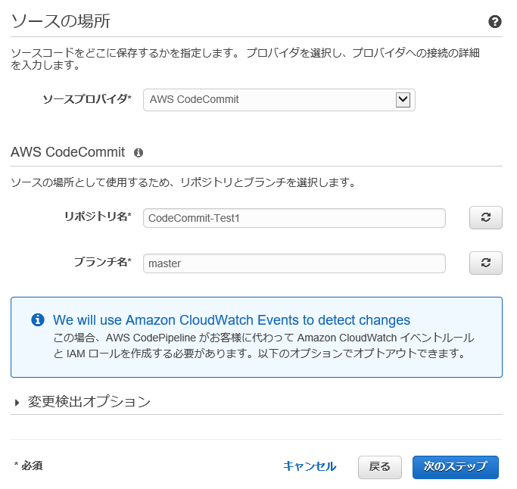Viewport: 517px width, 489px height.
Task: Focus the リポジトリ名 input with CodeCommit-Test1
Action: 294,218
